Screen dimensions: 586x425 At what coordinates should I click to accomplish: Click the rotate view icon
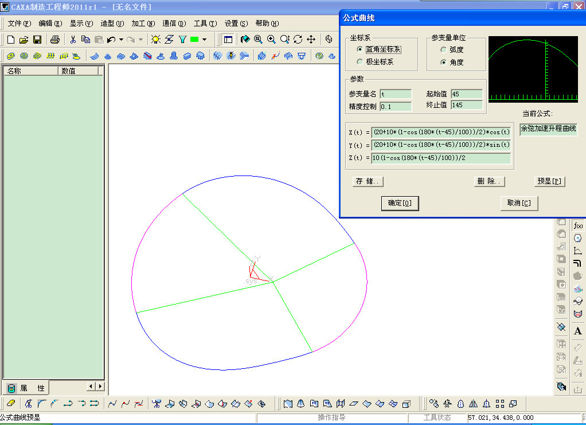[x=298, y=39]
